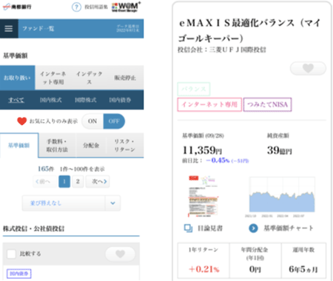Switch to リスク・リターン view tab
The height and width of the screenshot is (281, 333).
[124, 145]
